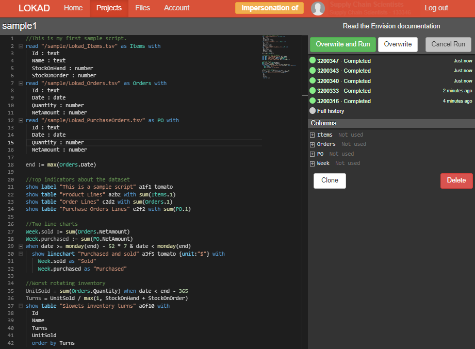Image resolution: width=475 pixels, height=349 pixels.
Task: Click 'Quantity : number' on line 15
Action: pyautogui.click(x=58, y=143)
